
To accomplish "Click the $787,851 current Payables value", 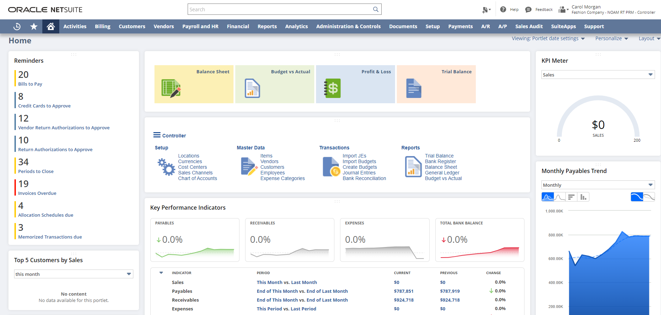I will point(404,291).
